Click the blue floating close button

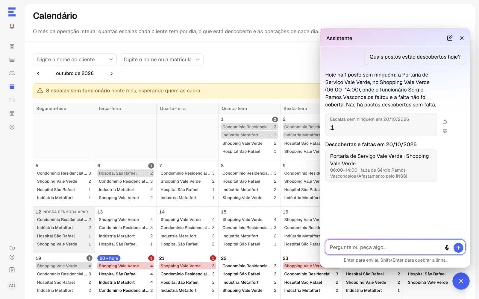point(461,281)
